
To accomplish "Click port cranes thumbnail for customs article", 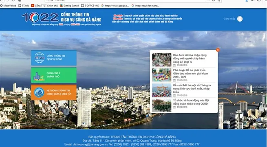I will click(x=161, y=90).
